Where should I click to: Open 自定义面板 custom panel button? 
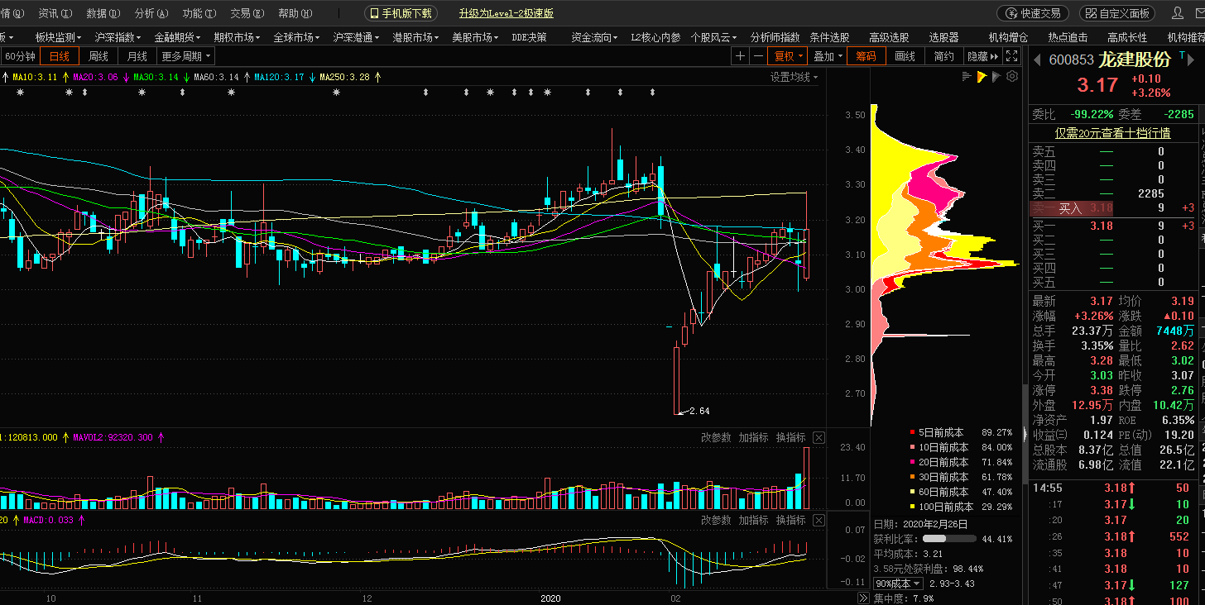pos(1117,13)
